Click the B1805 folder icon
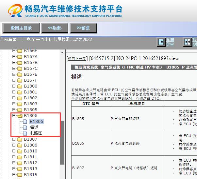This screenshot has width=197, height=179. tap(20, 110)
